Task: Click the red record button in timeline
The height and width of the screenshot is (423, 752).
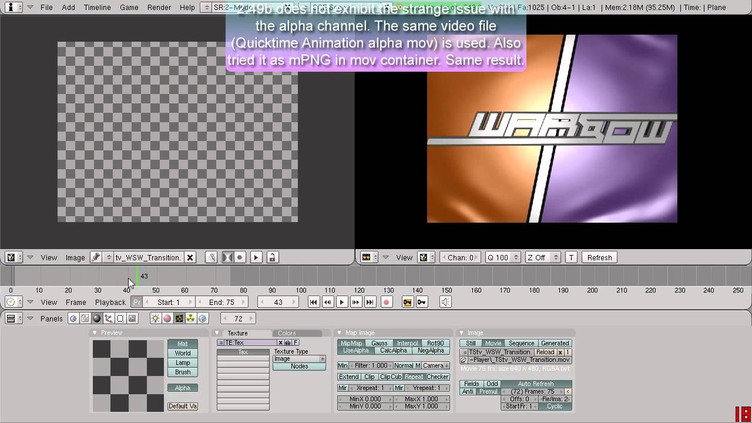Action: coord(386,302)
